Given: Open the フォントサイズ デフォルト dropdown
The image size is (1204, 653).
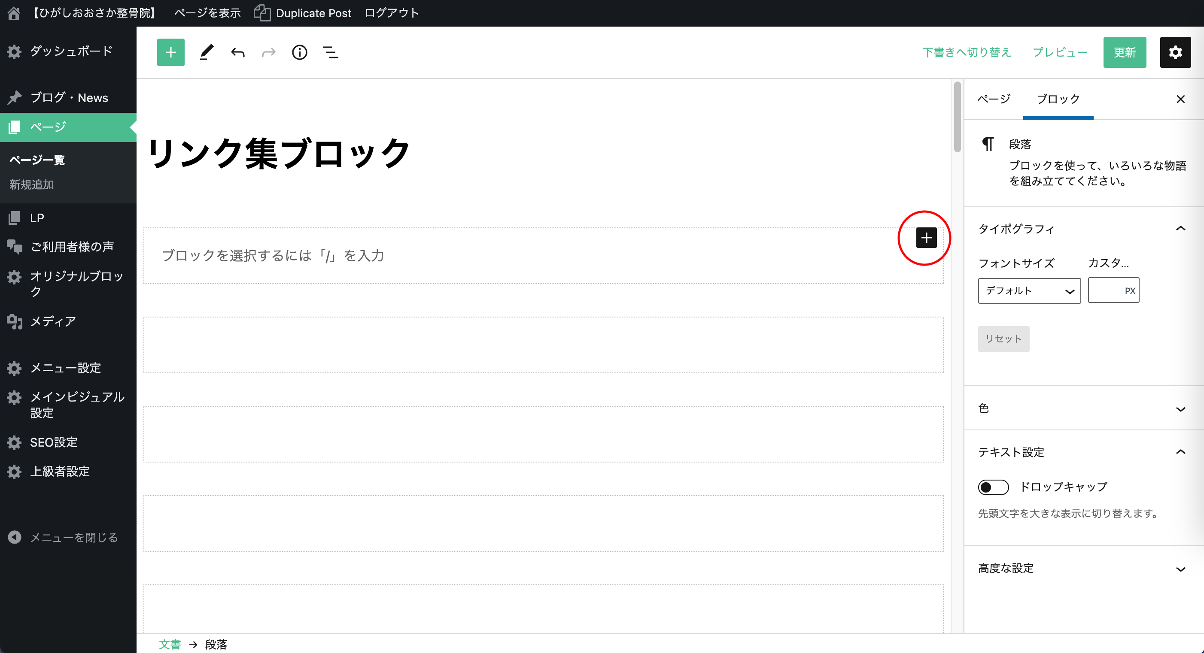Looking at the screenshot, I should tap(1029, 291).
